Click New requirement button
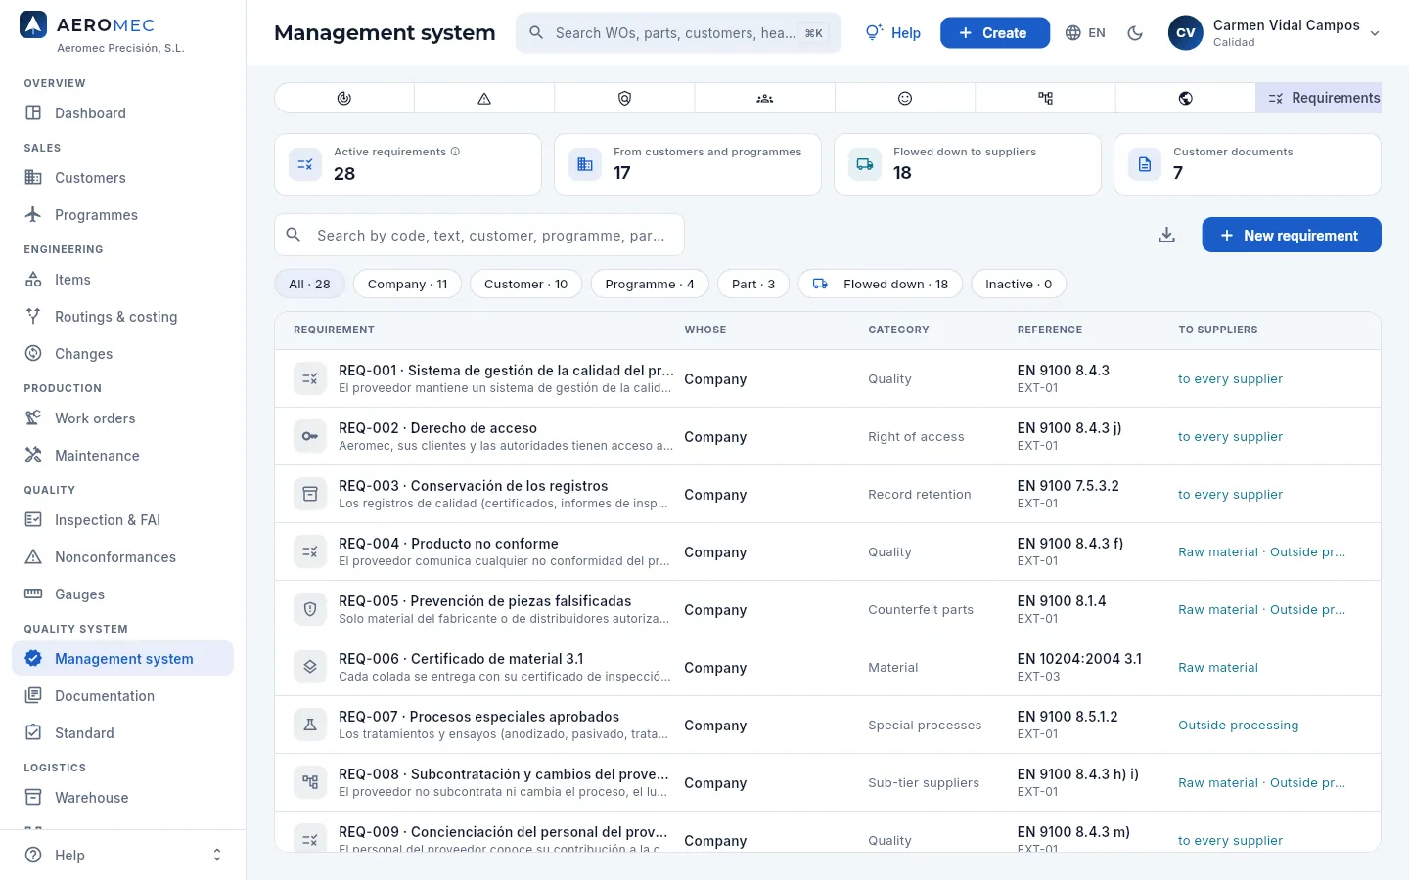The width and height of the screenshot is (1409, 880). pyautogui.click(x=1292, y=236)
